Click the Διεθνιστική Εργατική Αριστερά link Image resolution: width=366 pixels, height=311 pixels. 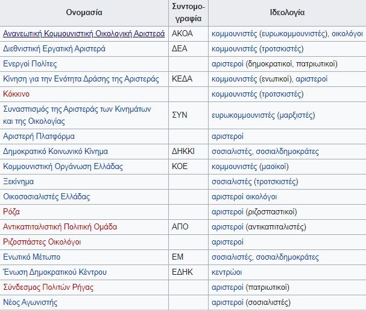(54, 49)
